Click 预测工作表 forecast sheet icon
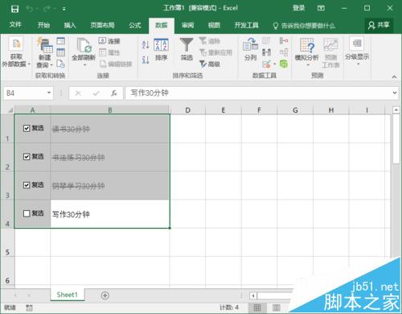Screen dimensions: 402x314 click(330, 52)
